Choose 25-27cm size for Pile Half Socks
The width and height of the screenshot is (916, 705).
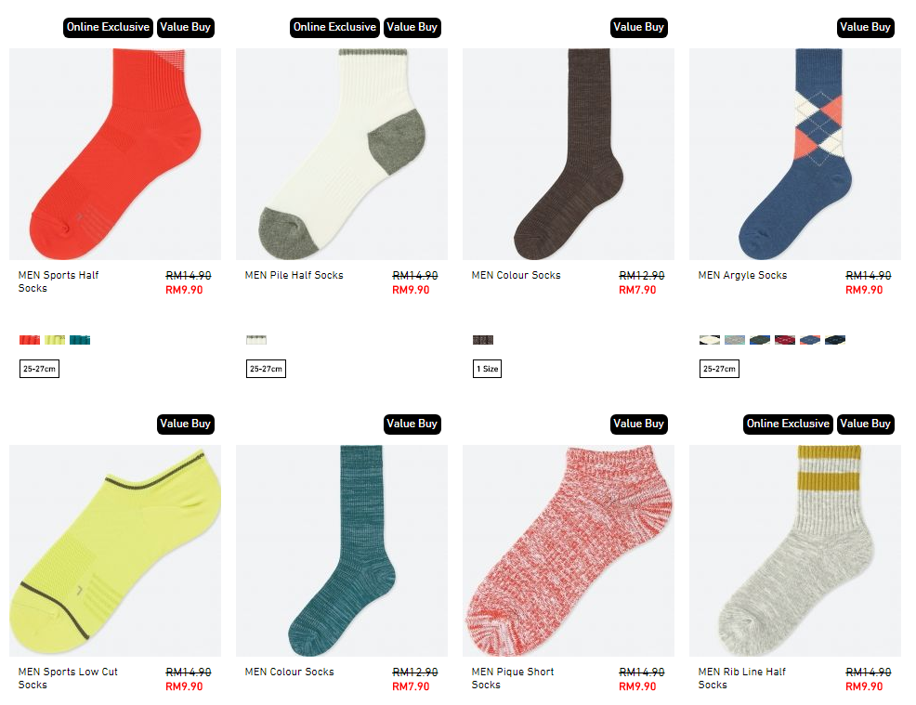[266, 369]
